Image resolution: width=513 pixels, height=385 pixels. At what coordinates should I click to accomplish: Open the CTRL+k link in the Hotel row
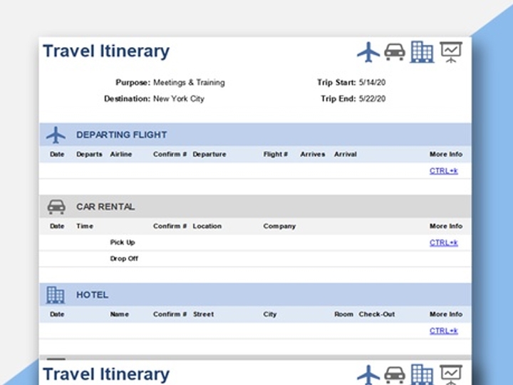(x=444, y=331)
